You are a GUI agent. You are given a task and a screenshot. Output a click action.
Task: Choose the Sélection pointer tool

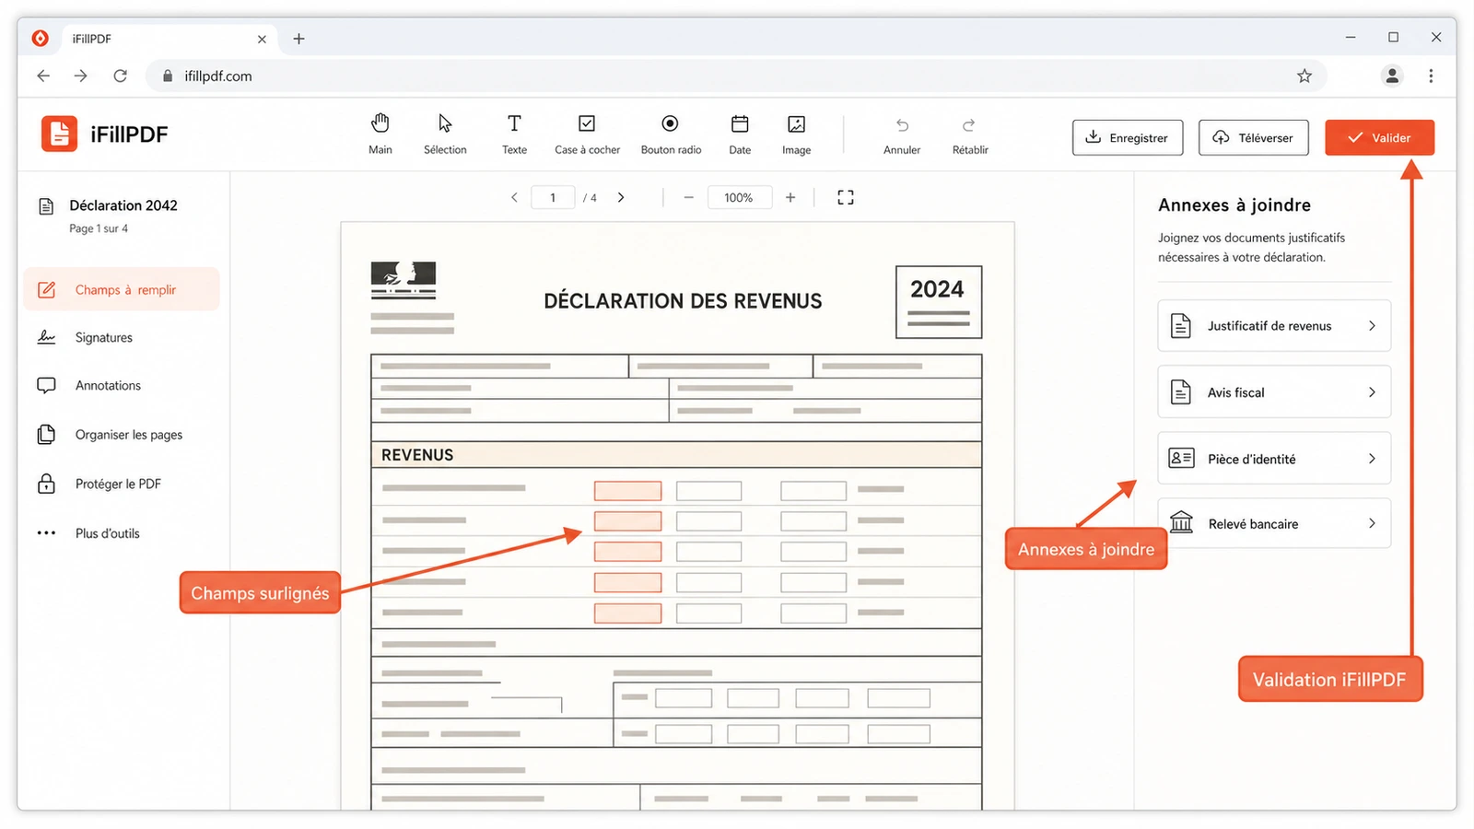(445, 134)
